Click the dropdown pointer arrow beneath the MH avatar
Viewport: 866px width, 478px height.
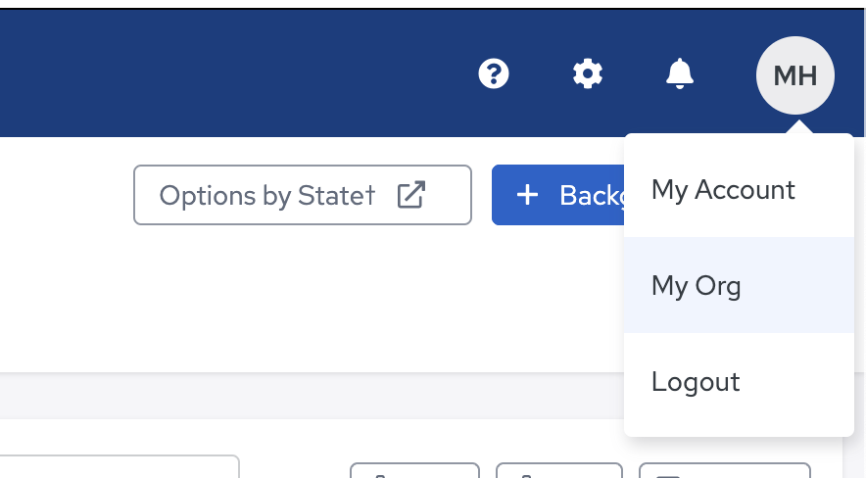[797, 127]
